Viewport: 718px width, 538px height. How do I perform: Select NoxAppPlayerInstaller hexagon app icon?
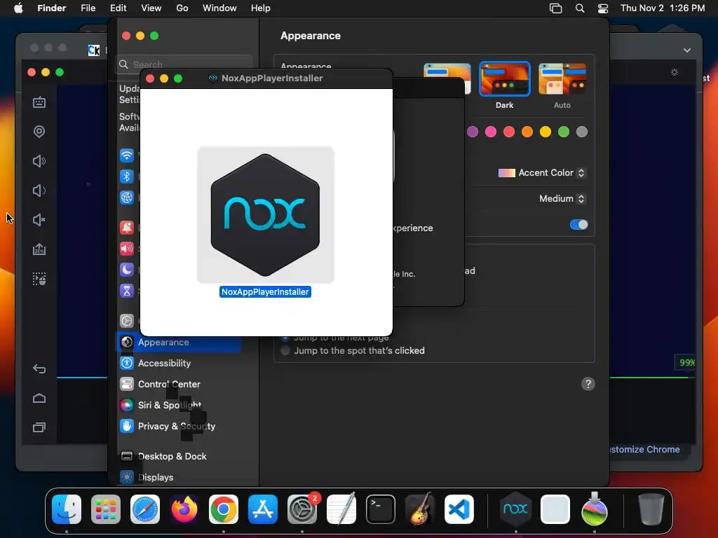pyautogui.click(x=266, y=215)
